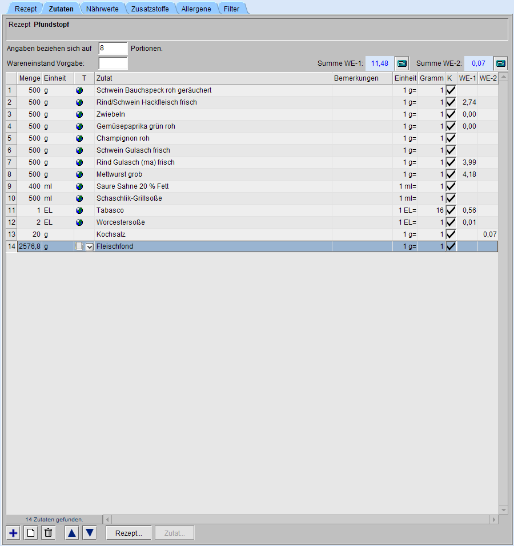Click the Bemerkungen column header

click(x=363, y=78)
